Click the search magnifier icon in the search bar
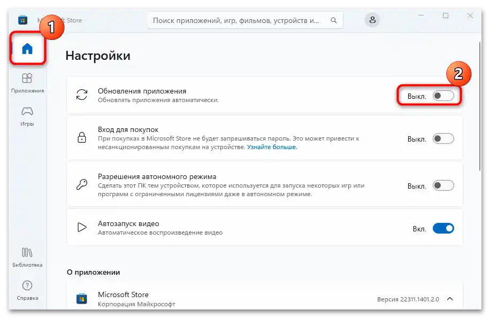490x318 pixels. pyautogui.click(x=334, y=20)
